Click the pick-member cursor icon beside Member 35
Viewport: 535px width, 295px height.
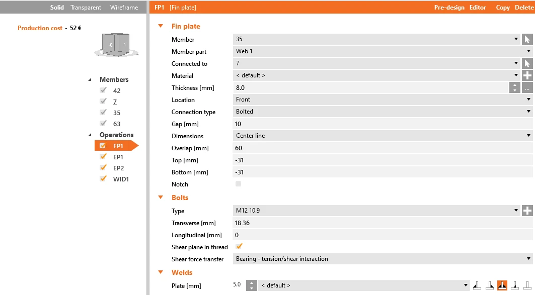click(x=527, y=39)
